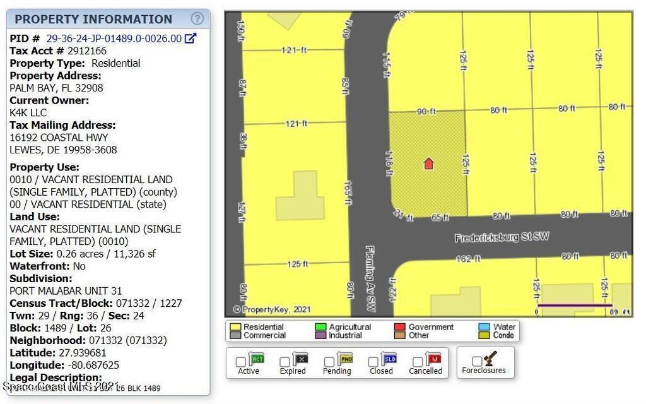646x404 pixels.
Task: Click the blue Closed flag icon
Action: [389, 360]
